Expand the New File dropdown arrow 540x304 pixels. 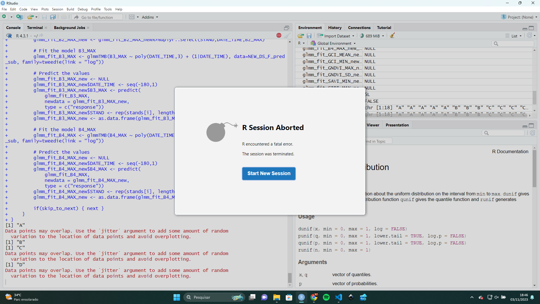(x=11, y=17)
